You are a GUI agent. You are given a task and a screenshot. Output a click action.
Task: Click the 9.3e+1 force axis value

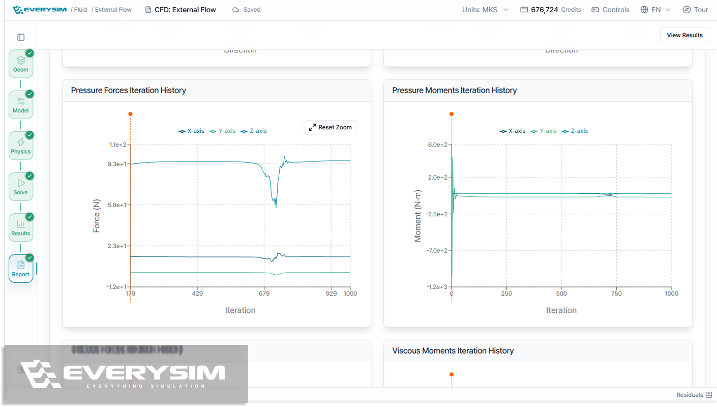(116, 164)
